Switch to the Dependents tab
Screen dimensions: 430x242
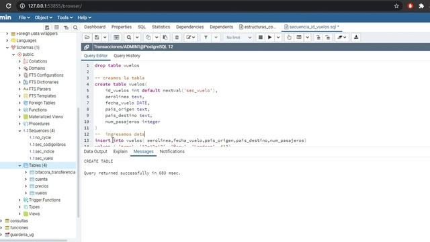tap(221, 27)
